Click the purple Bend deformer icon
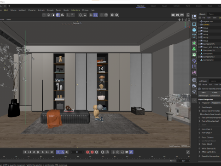Image resolution: width=221 pixels, height=166 pixels. 194,61
